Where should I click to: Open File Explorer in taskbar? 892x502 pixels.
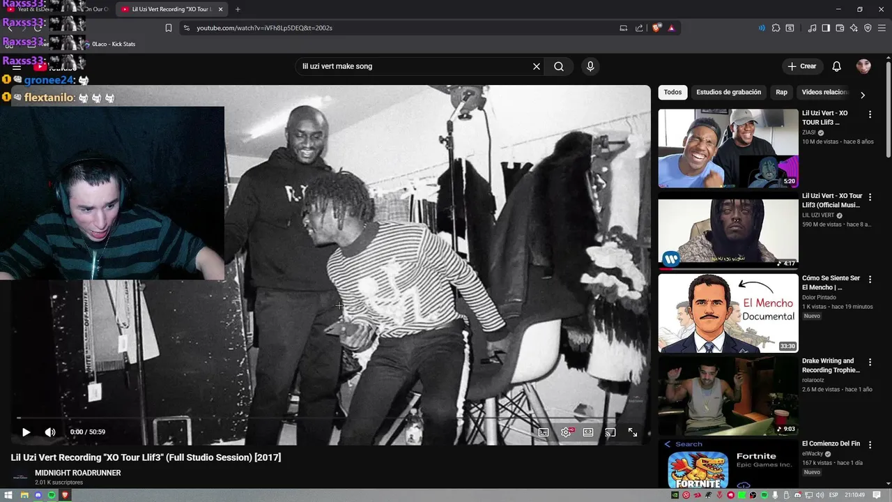(x=24, y=495)
